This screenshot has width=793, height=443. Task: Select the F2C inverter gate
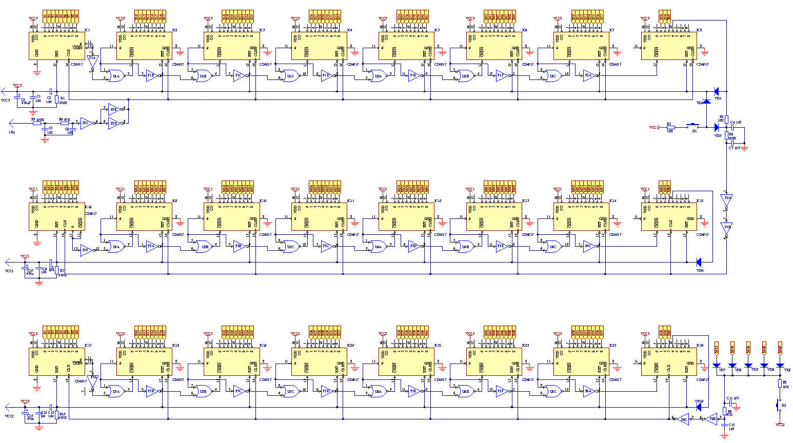tap(86, 123)
